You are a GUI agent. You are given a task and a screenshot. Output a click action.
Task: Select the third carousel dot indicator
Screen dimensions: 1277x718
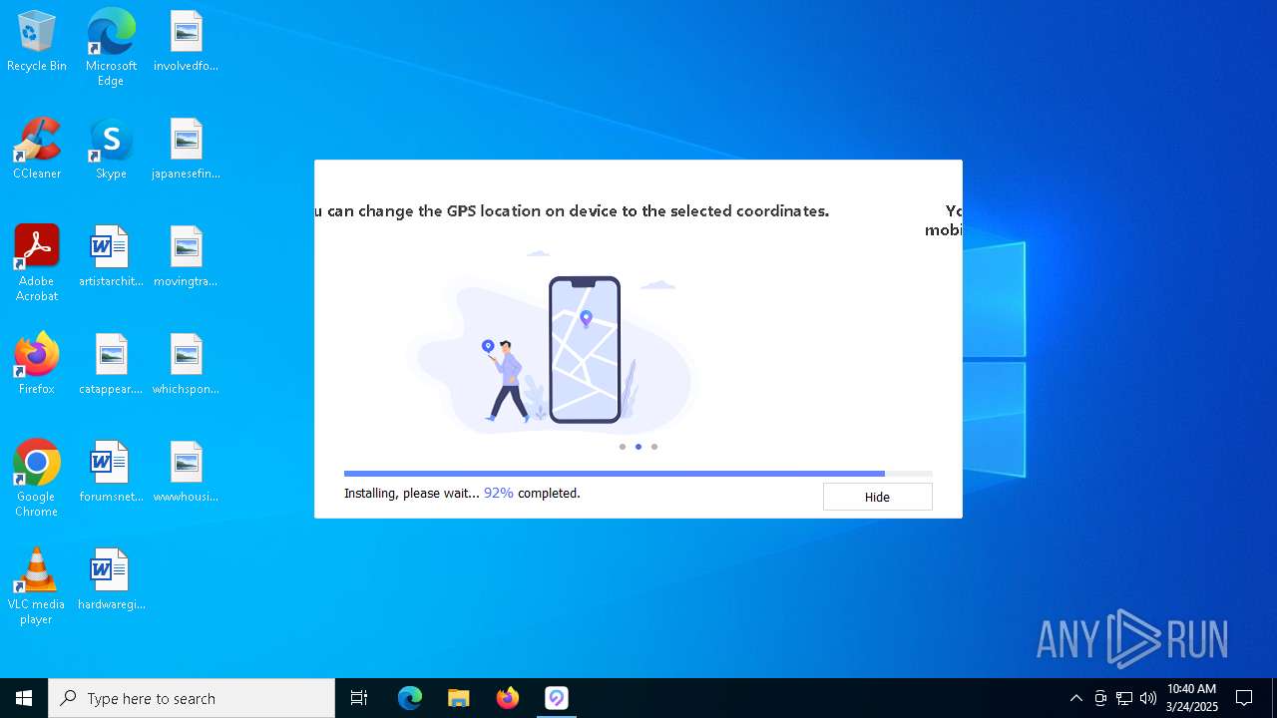(654, 447)
